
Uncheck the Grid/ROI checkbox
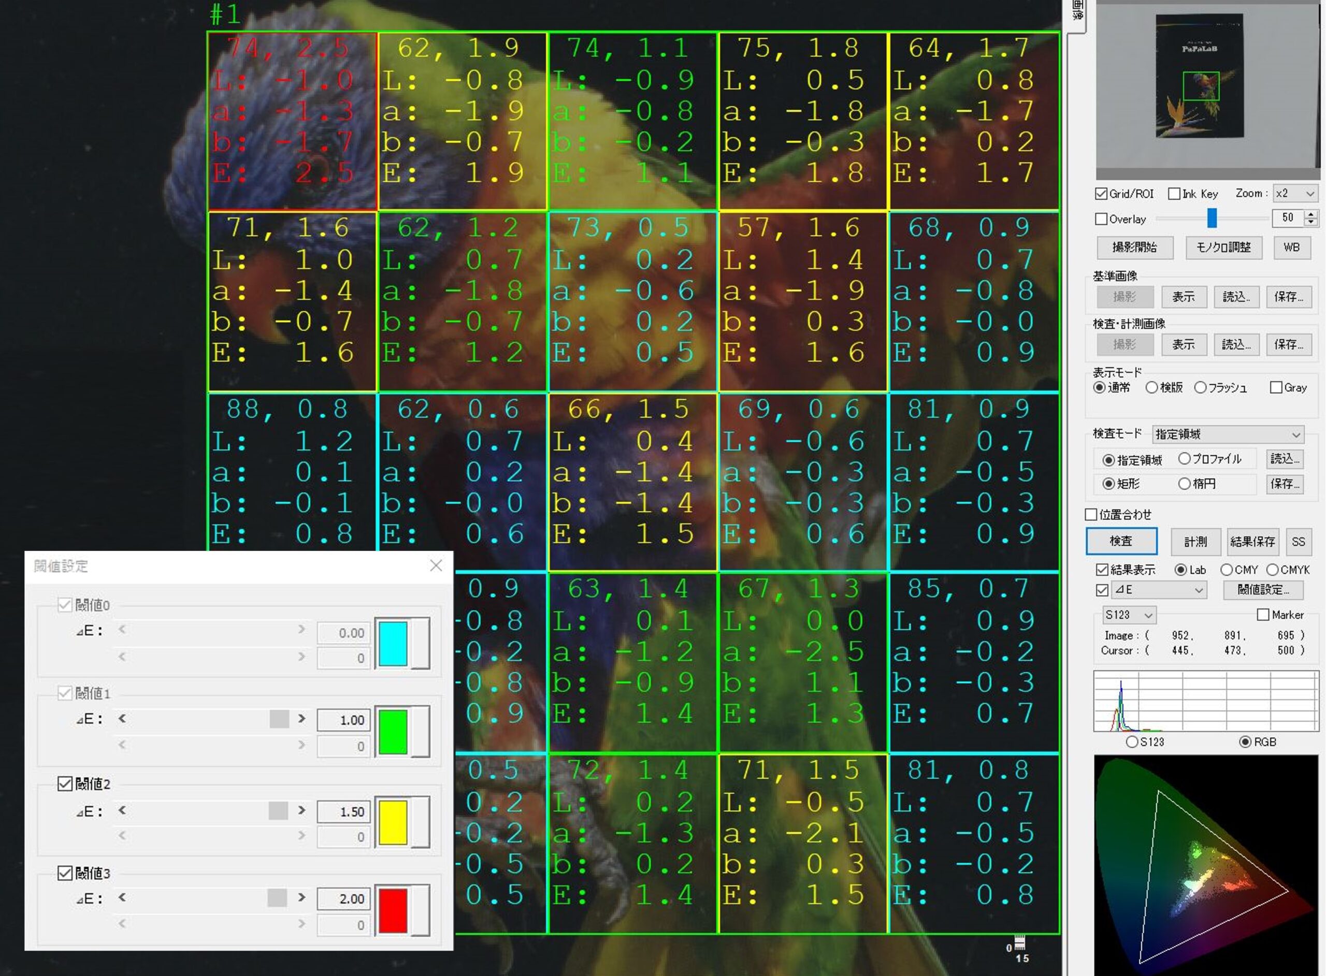[1101, 194]
